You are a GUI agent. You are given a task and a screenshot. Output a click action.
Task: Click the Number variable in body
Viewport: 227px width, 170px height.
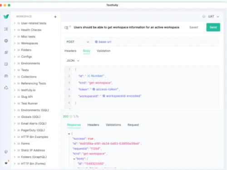96,76
